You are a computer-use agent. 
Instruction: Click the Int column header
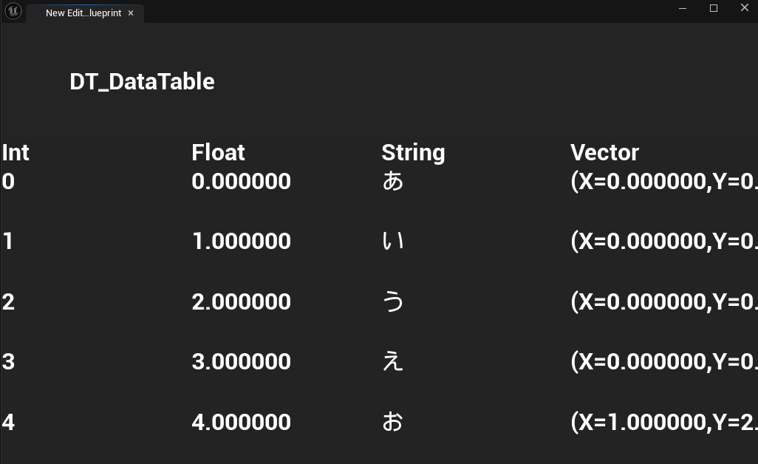pos(16,153)
